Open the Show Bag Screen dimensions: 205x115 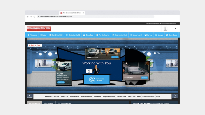tap(88, 35)
